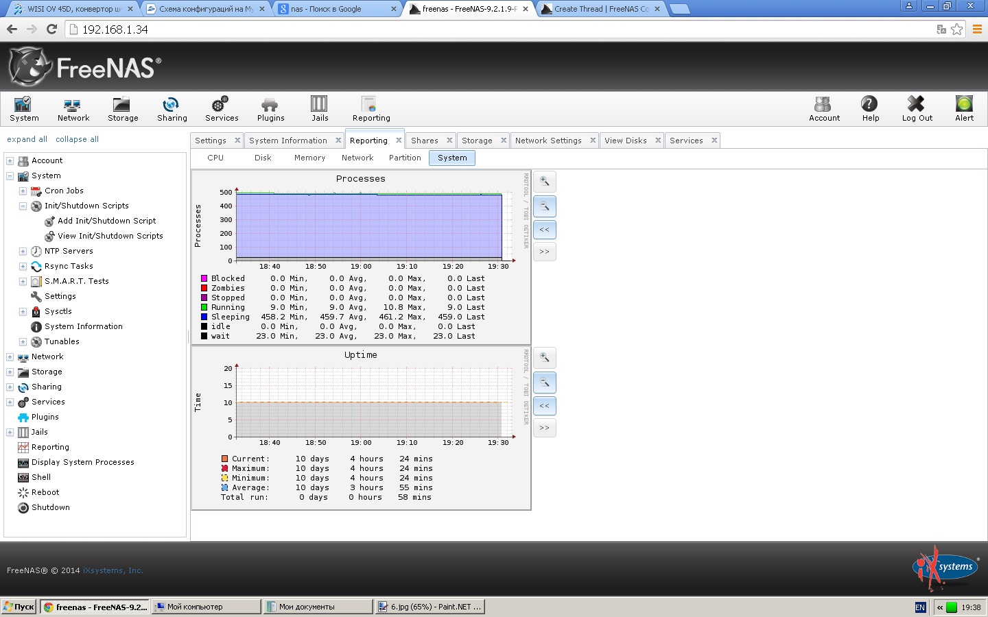Step Processes graph forward with >> button
988x617 pixels.
pos(545,252)
